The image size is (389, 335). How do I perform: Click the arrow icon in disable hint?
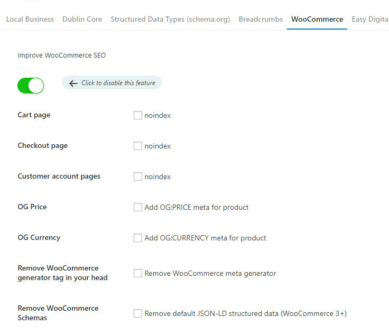pyautogui.click(x=73, y=83)
